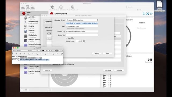Collapse the rsmb server disclosure triangle
Screen dimensions: 172x97
pos(21,13)
